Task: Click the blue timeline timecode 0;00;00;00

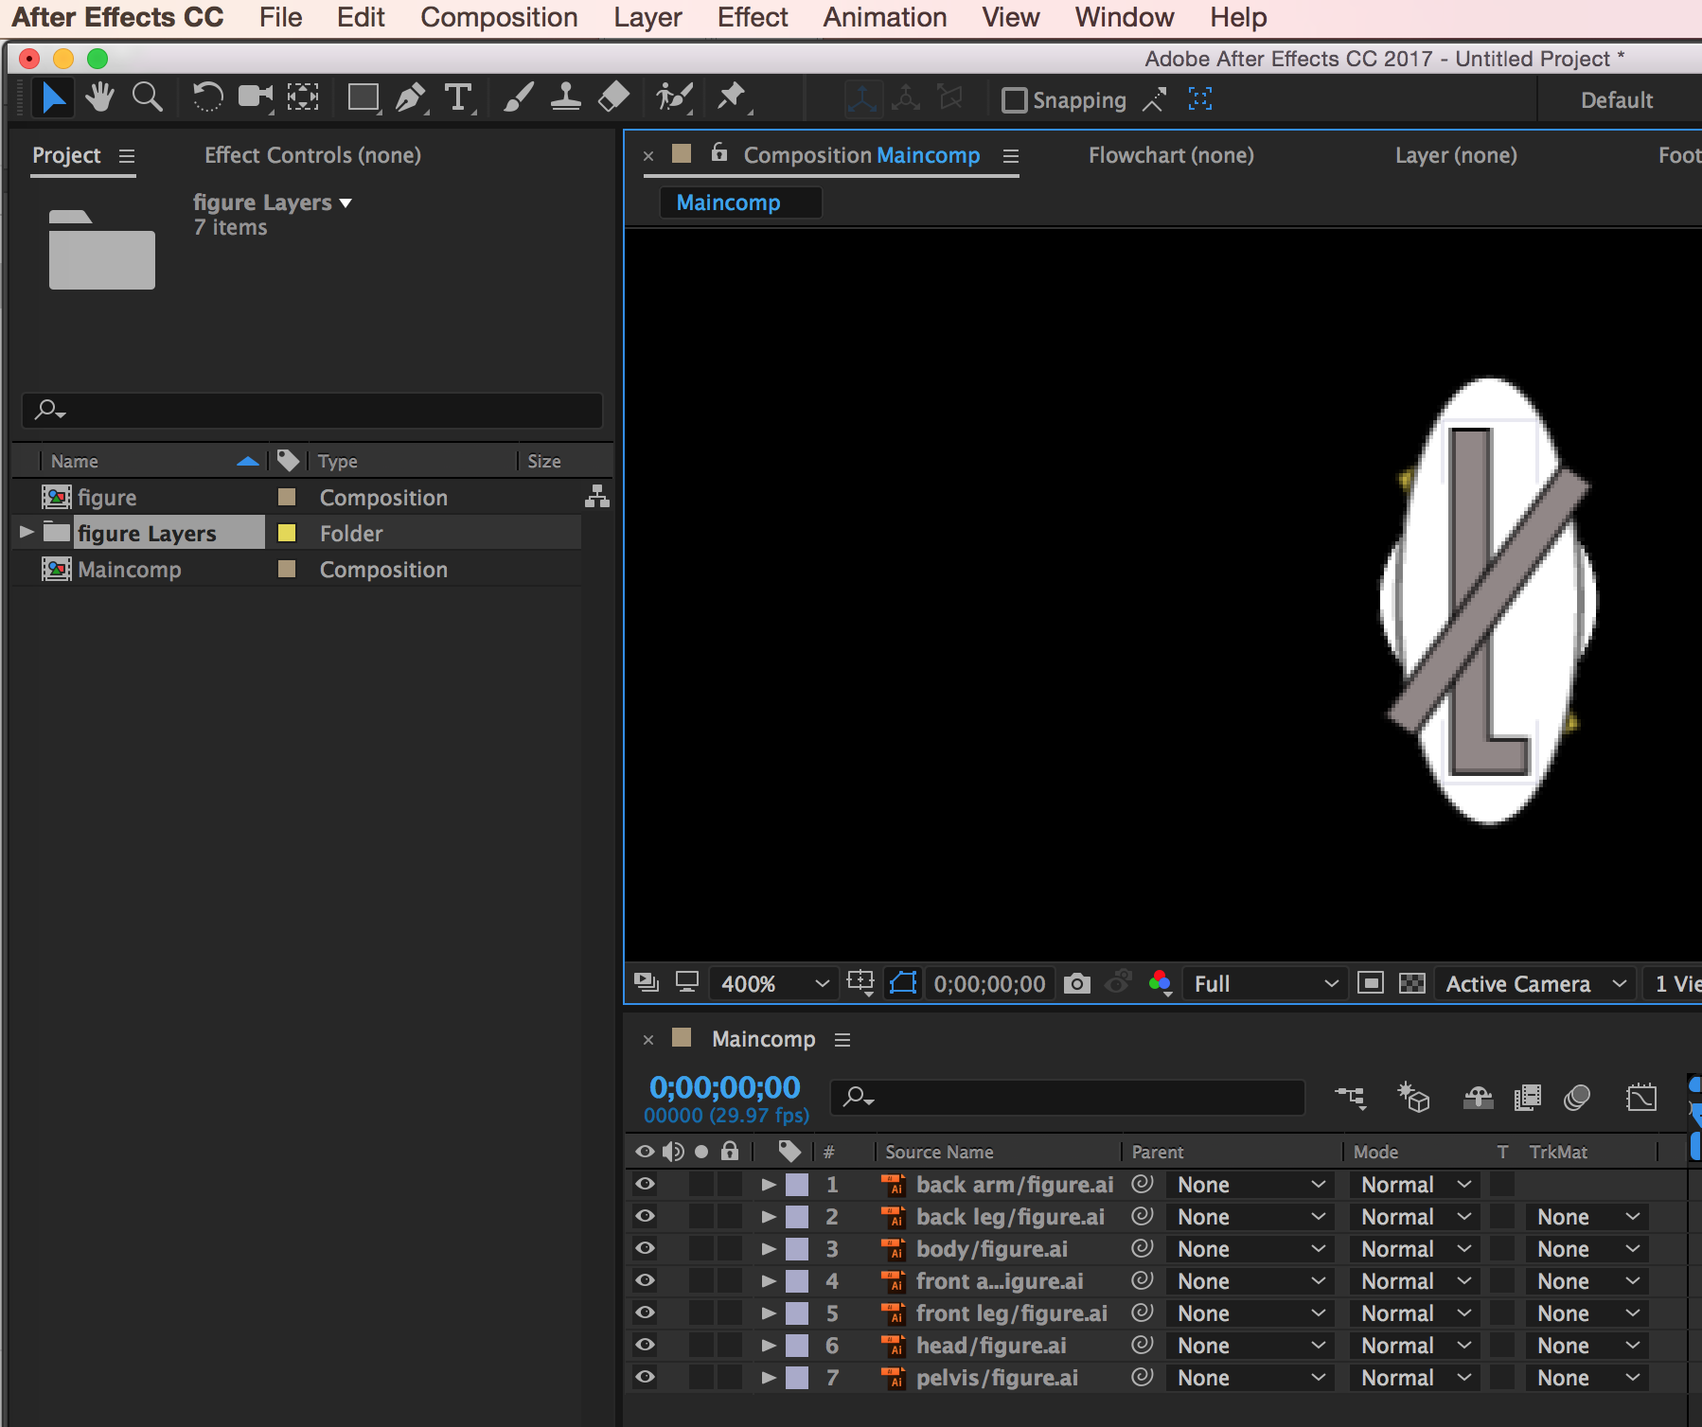Action: (x=724, y=1087)
